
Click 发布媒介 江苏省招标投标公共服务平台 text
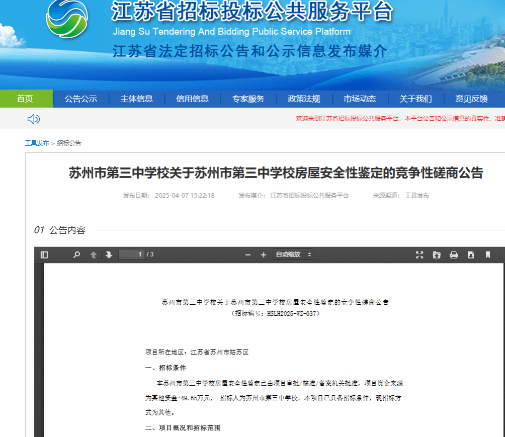pos(293,196)
